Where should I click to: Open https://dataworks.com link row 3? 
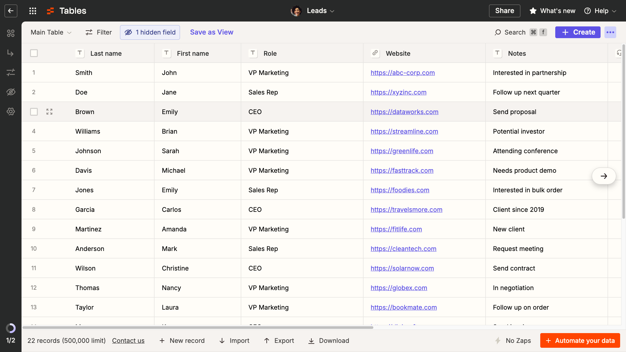(404, 111)
